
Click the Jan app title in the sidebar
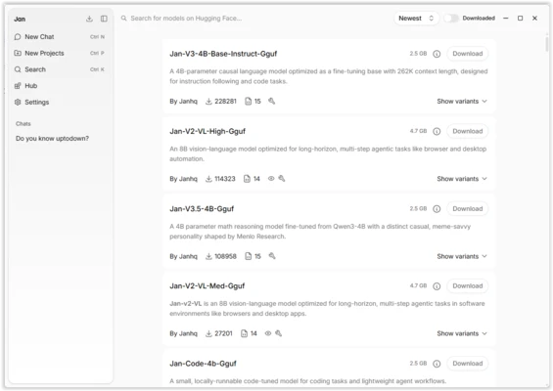(20, 19)
